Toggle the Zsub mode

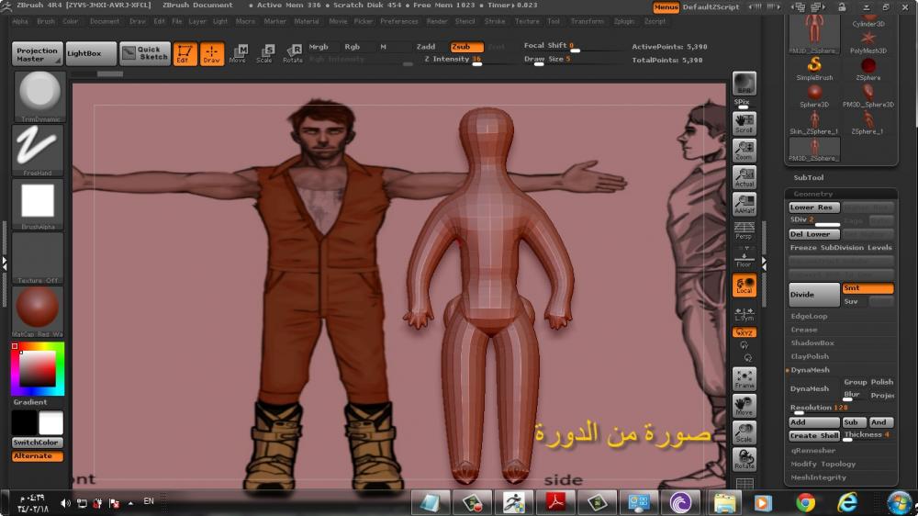coord(466,46)
